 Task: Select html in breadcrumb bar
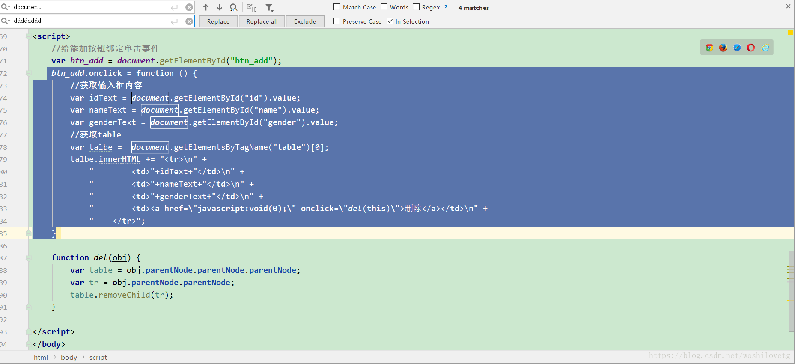click(x=41, y=357)
